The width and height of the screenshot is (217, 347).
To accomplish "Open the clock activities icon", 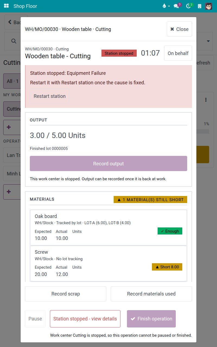I will (189, 6).
